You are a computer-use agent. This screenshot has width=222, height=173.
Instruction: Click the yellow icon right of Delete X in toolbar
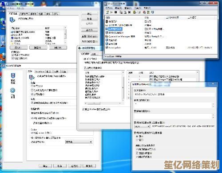(x=135, y=12)
